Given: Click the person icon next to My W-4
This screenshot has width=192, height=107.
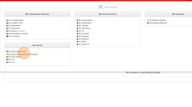Looking at the screenshot, I should click(7, 62).
